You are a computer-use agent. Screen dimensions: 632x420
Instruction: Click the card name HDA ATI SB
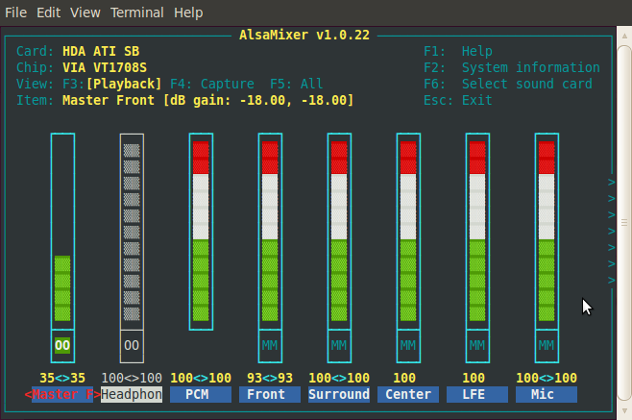(x=101, y=51)
